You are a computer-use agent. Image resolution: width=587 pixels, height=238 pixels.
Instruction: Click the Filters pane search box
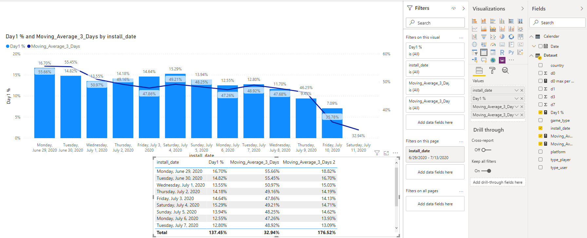point(435,23)
